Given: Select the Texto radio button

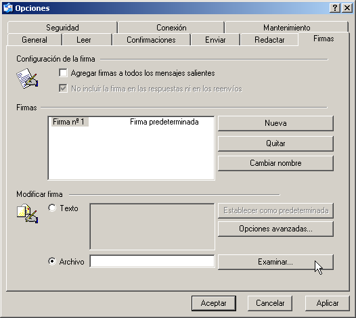Looking at the screenshot, I should tap(52, 208).
